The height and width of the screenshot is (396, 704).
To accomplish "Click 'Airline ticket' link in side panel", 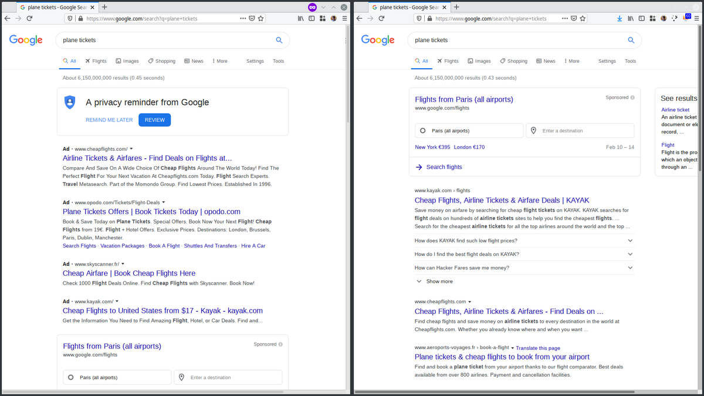I will click(x=675, y=110).
